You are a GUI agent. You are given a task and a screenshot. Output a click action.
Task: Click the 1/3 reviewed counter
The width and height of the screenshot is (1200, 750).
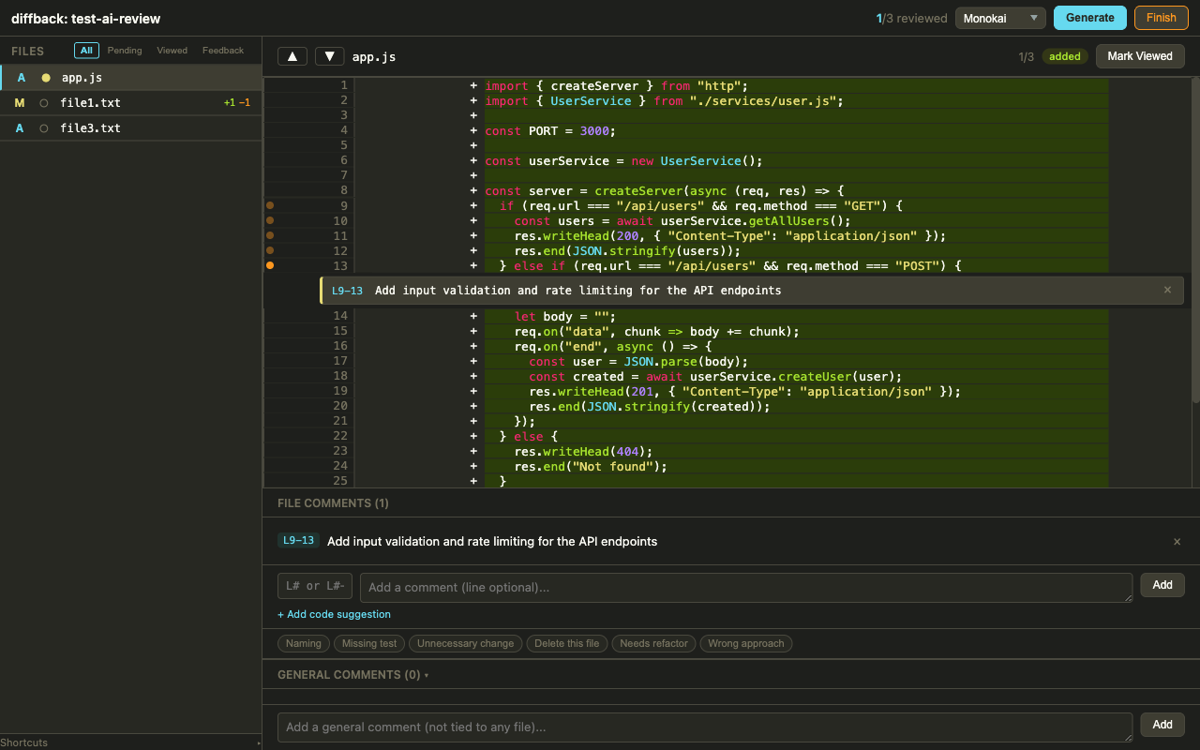pyautogui.click(x=911, y=18)
